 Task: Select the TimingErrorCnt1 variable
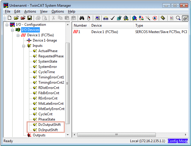pos(51,77)
